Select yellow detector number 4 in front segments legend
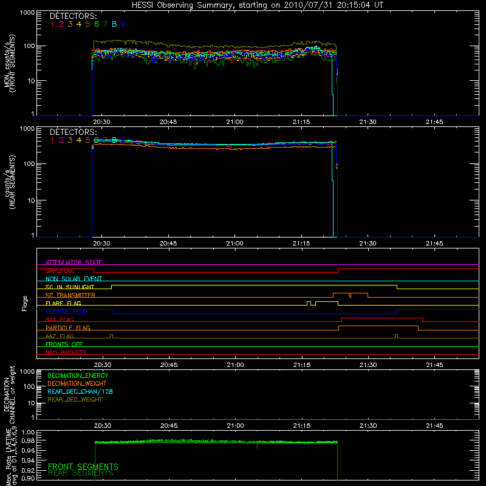The height and width of the screenshot is (486, 486). [79, 24]
